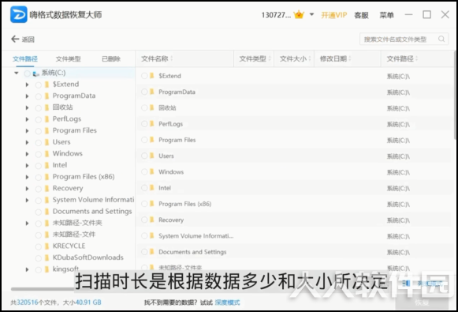Expand the Users tree folder
The height and width of the screenshot is (312, 458).
pyautogui.click(x=27, y=142)
